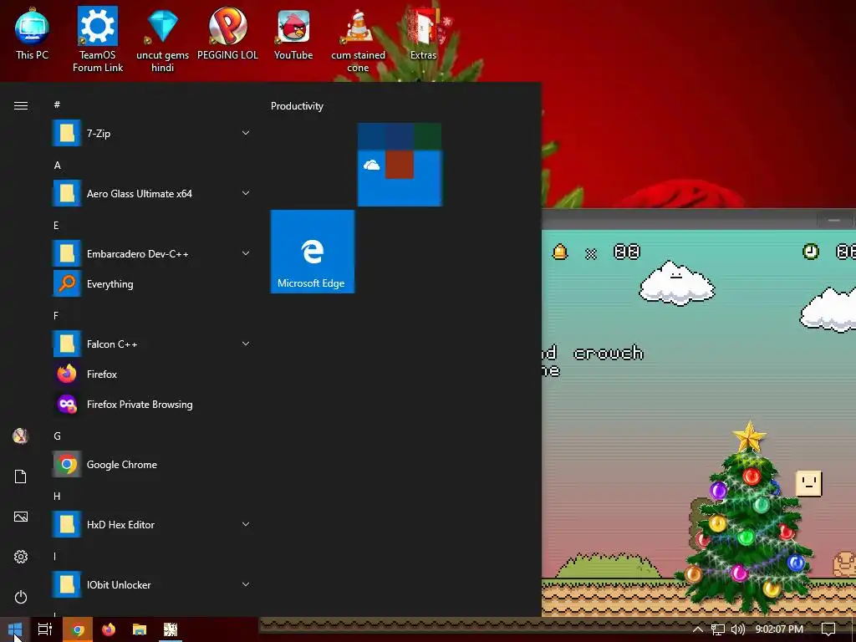The height and width of the screenshot is (642, 856).
Task: Open the Microsoft Edge tile
Action: click(313, 251)
